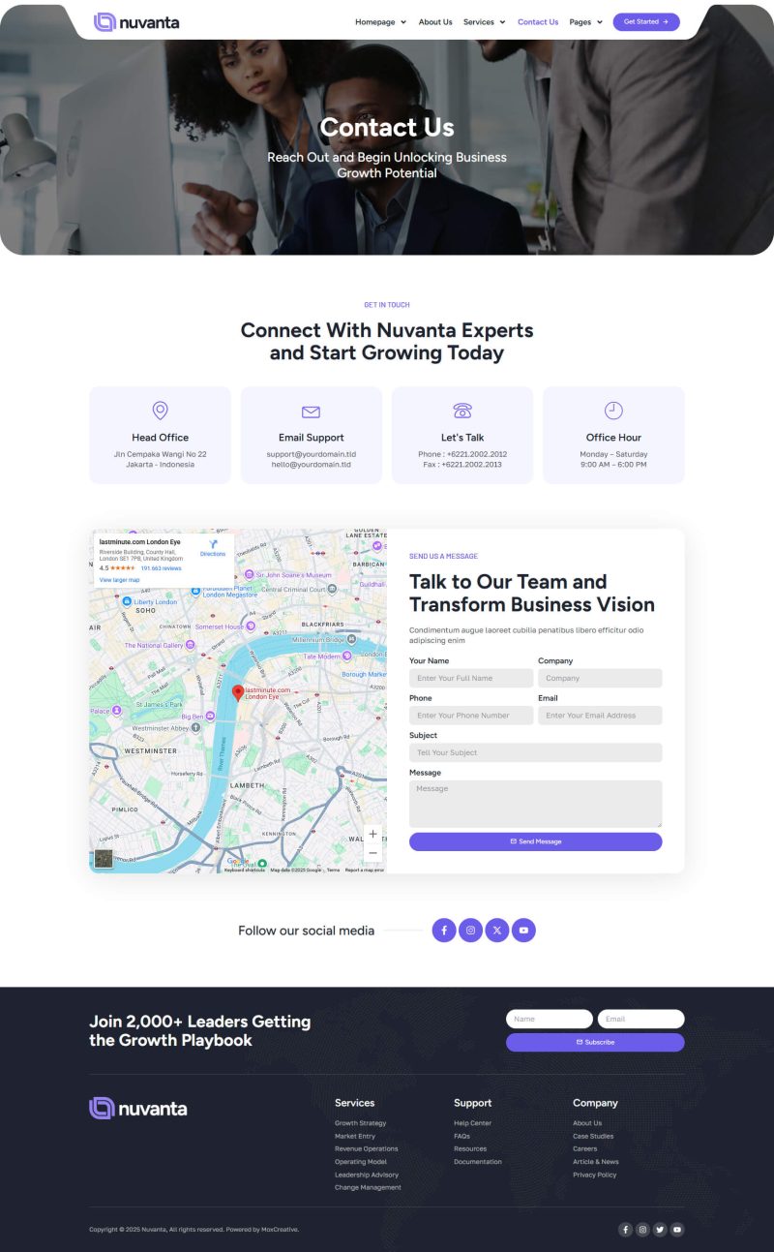The height and width of the screenshot is (1252, 774).
Task: Click the X (Twitter) purple circle icon
Action: [x=497, y=931]
